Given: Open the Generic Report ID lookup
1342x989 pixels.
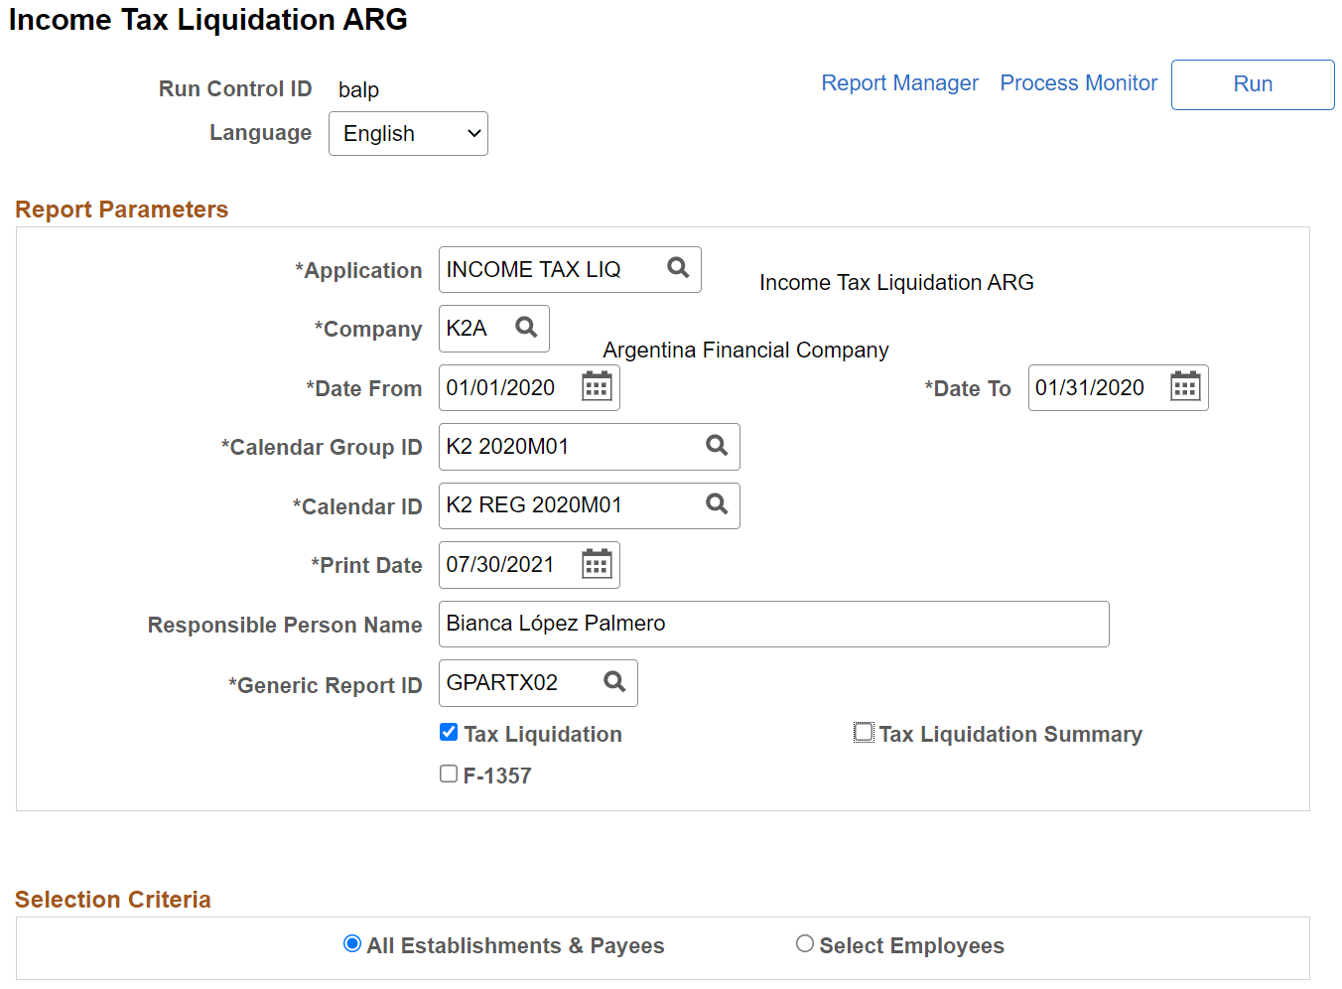Looking at the screenshot, I should pyautogui.click(x=613, y=682).
